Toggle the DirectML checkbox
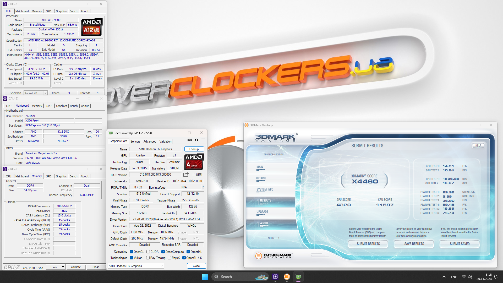Viewport: 503px width, 283px height. (188, 252)
